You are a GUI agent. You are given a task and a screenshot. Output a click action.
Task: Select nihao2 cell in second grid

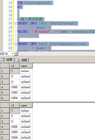[x=26, y=127]
